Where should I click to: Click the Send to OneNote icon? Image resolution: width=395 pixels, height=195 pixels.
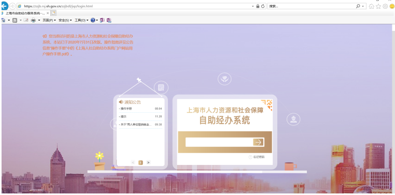click(102, 20)
